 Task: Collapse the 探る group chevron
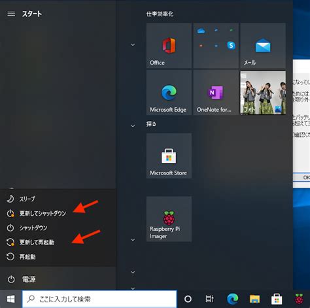(x=133, y=126)
